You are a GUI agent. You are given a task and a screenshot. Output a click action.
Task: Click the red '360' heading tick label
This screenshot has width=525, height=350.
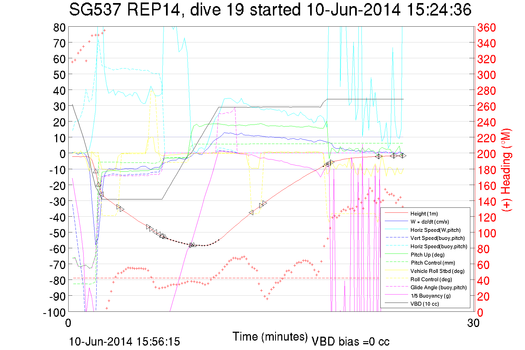(x=486, y=27)
